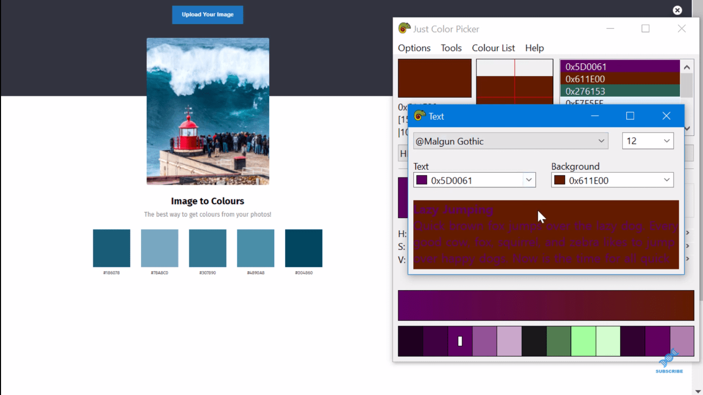Expand the Text colour 0x5D0061 dropdown arrow
The height and width of the screenshot is (395, 703).
coord(529,180)
